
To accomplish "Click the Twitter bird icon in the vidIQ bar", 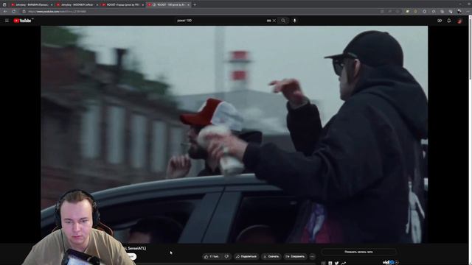I will coord(336,263).
